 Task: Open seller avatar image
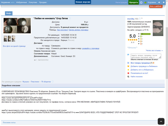tap(158, 28)
